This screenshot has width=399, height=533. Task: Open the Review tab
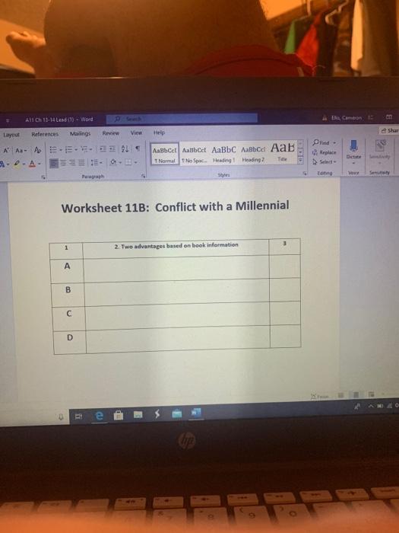111,133
